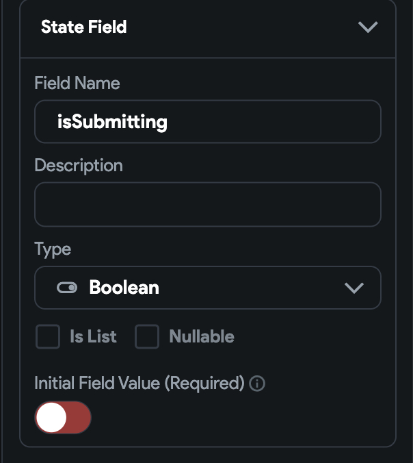Click the Boolean pill-shaped type icon

[x=67, y=288]
